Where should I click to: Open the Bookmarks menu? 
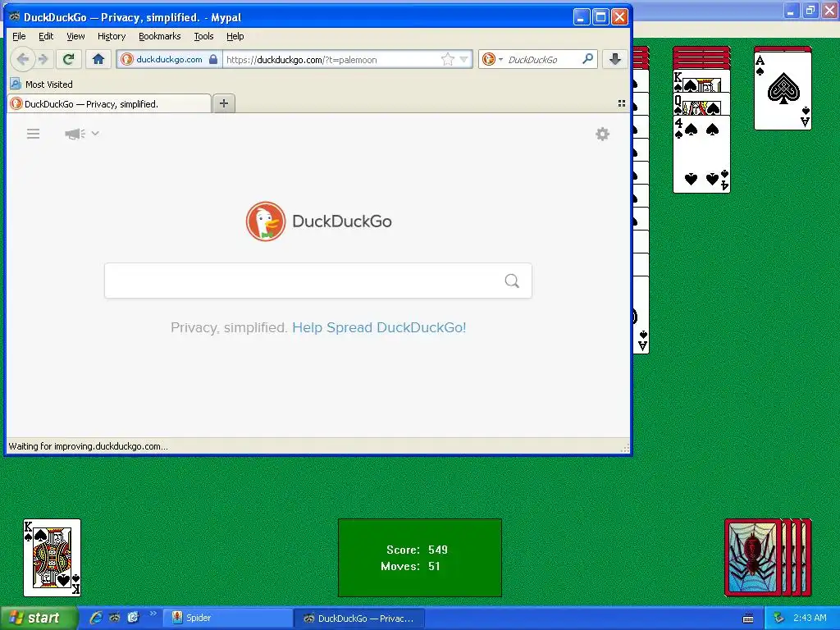pyautogui.click(x=160, y=36)
